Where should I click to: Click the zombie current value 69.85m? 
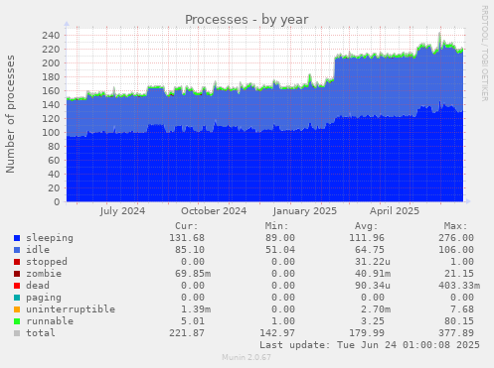193,274
